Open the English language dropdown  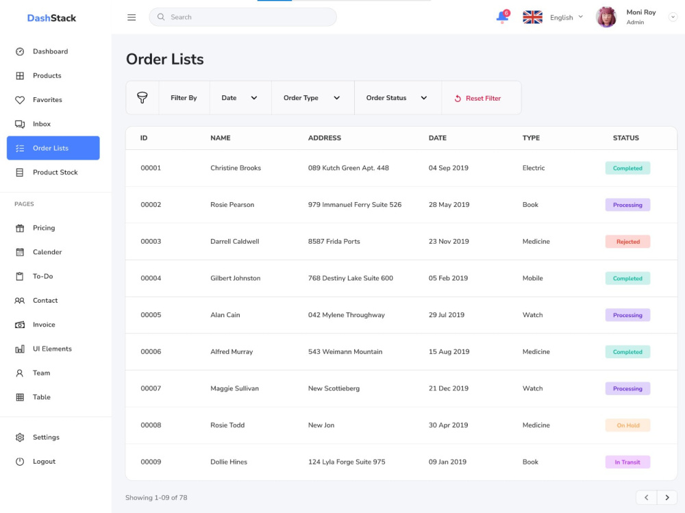[566, 18]
